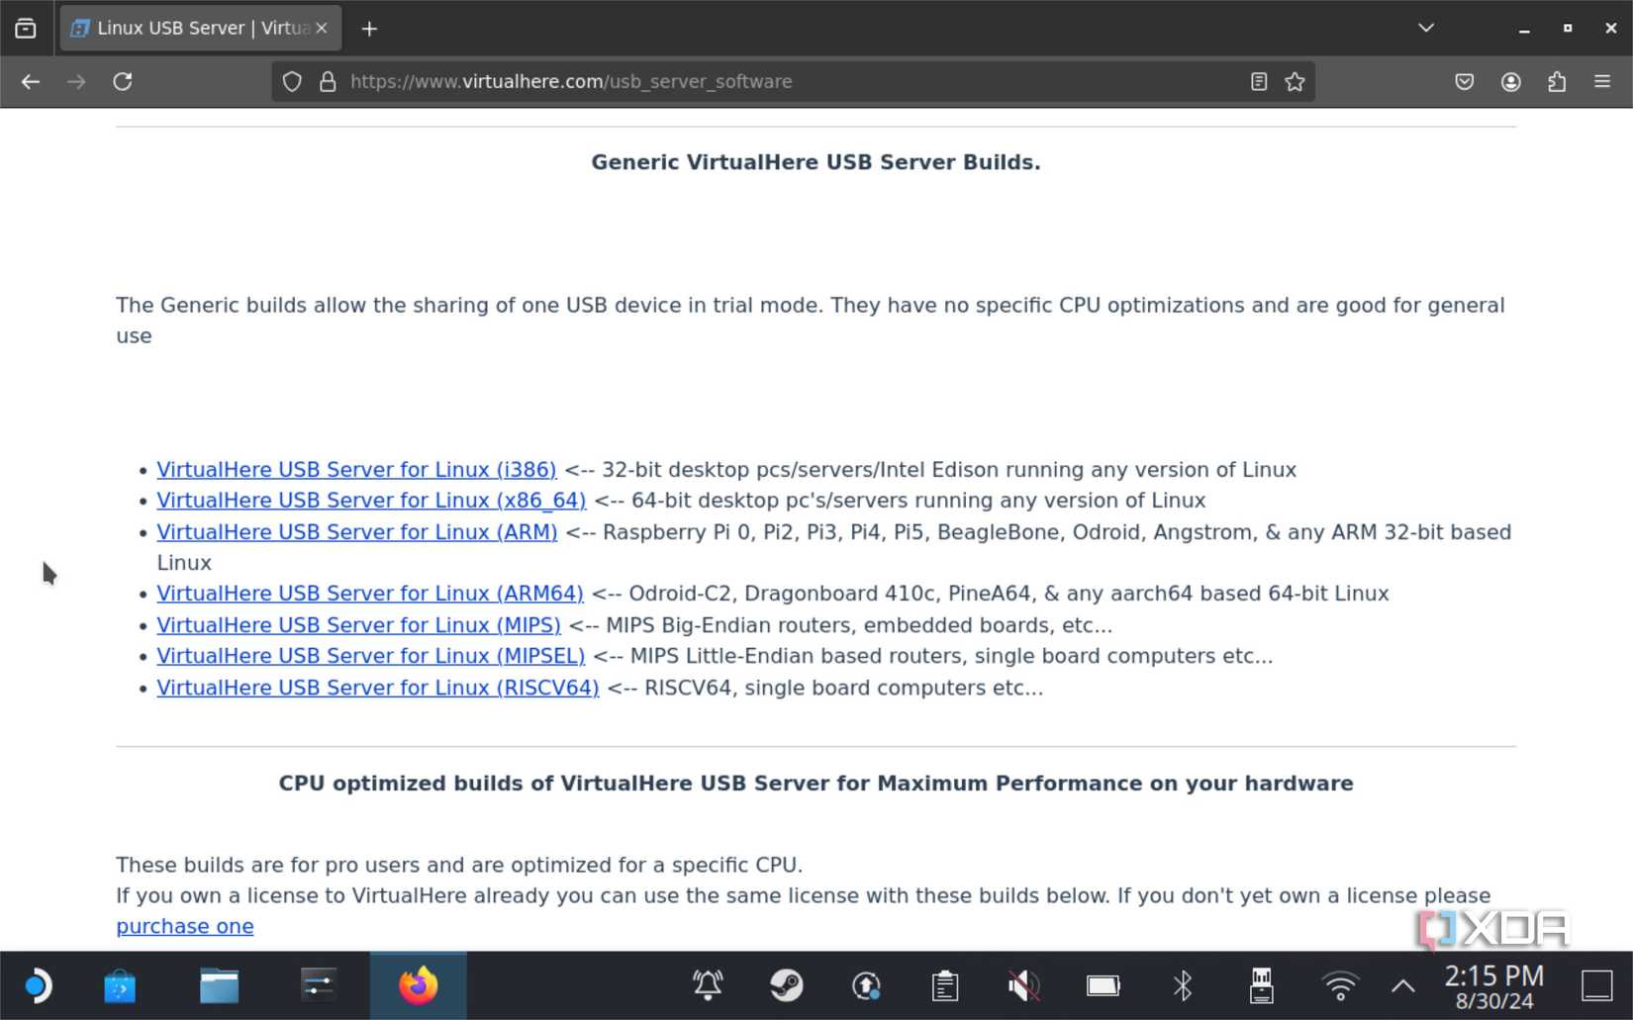This screenshot has height=1020, width=1633.
Task: Open the Firefox application menu
Action: tap(1601, 81)
